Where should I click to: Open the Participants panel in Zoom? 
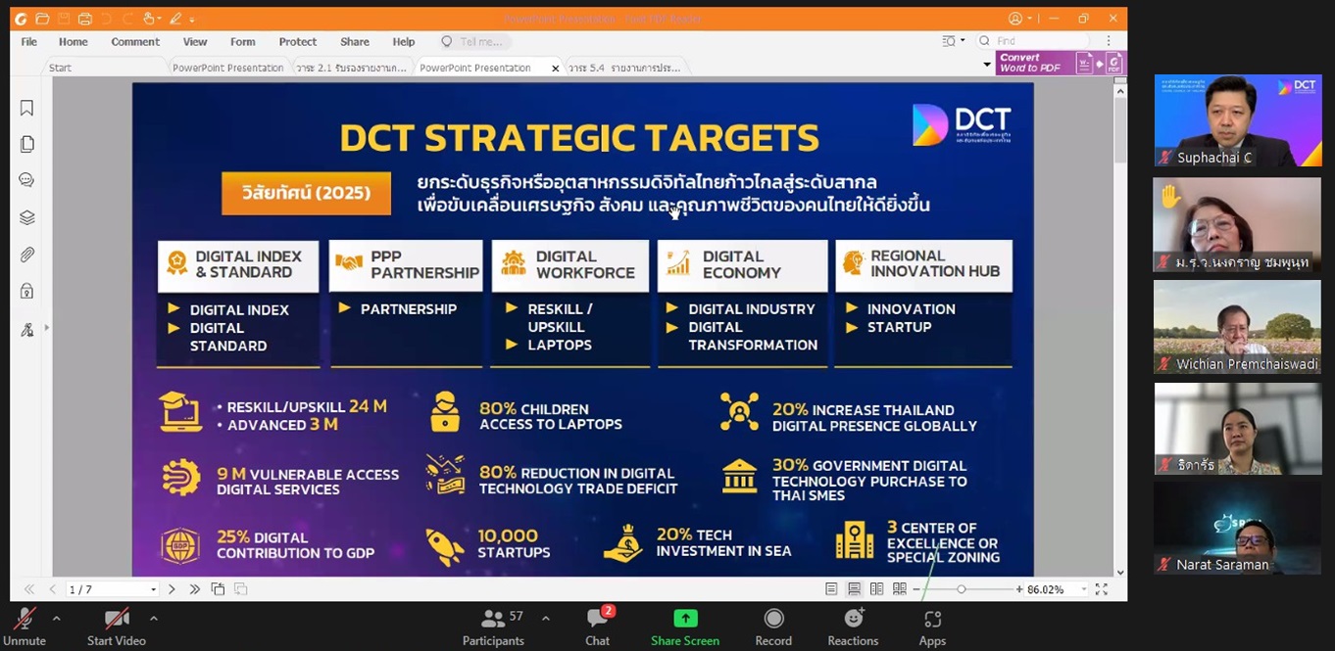494,626
